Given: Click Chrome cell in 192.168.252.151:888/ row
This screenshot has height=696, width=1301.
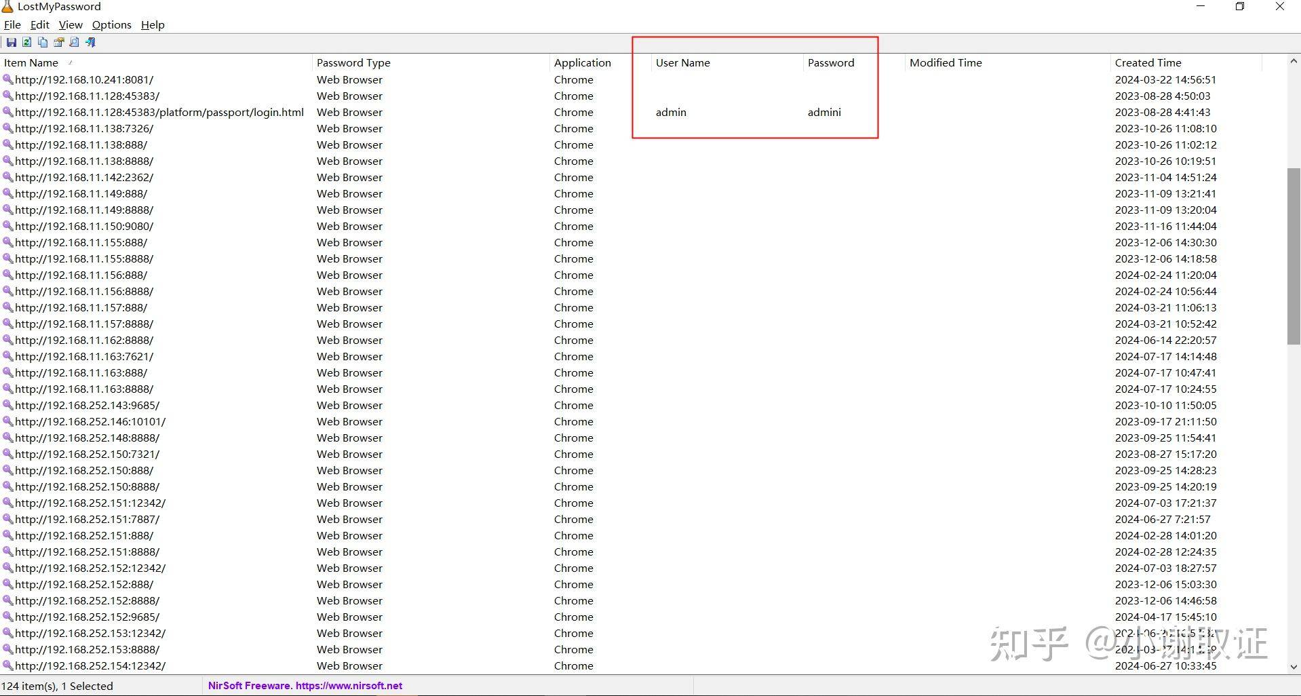Looking at the screenshot, I should 573,535.
